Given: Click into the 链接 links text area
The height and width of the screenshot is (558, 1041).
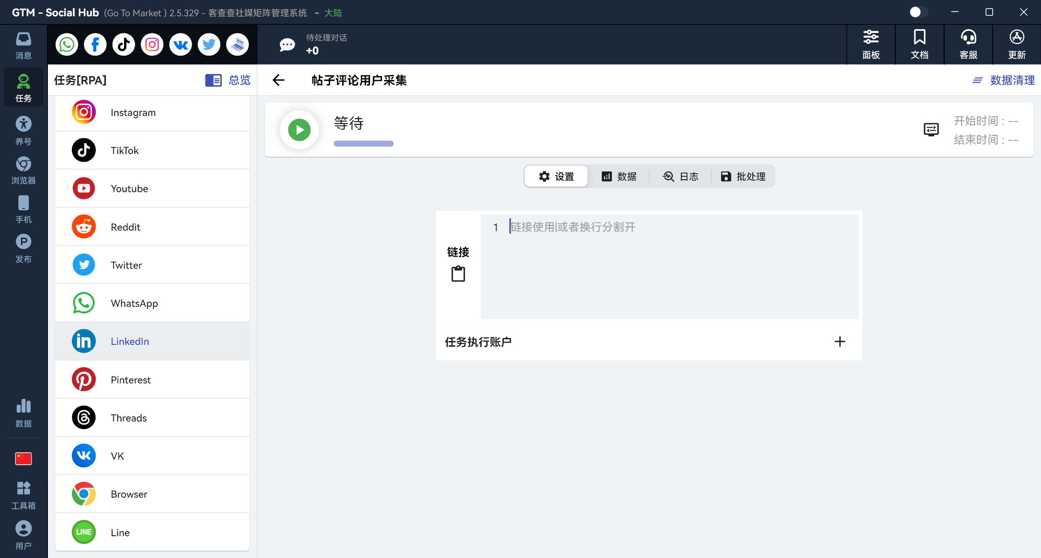Looking at the screenshot, I should [x=669, y=266].
